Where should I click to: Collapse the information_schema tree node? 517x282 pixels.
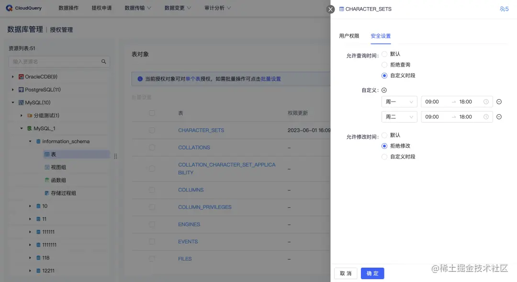pos(30,142)
